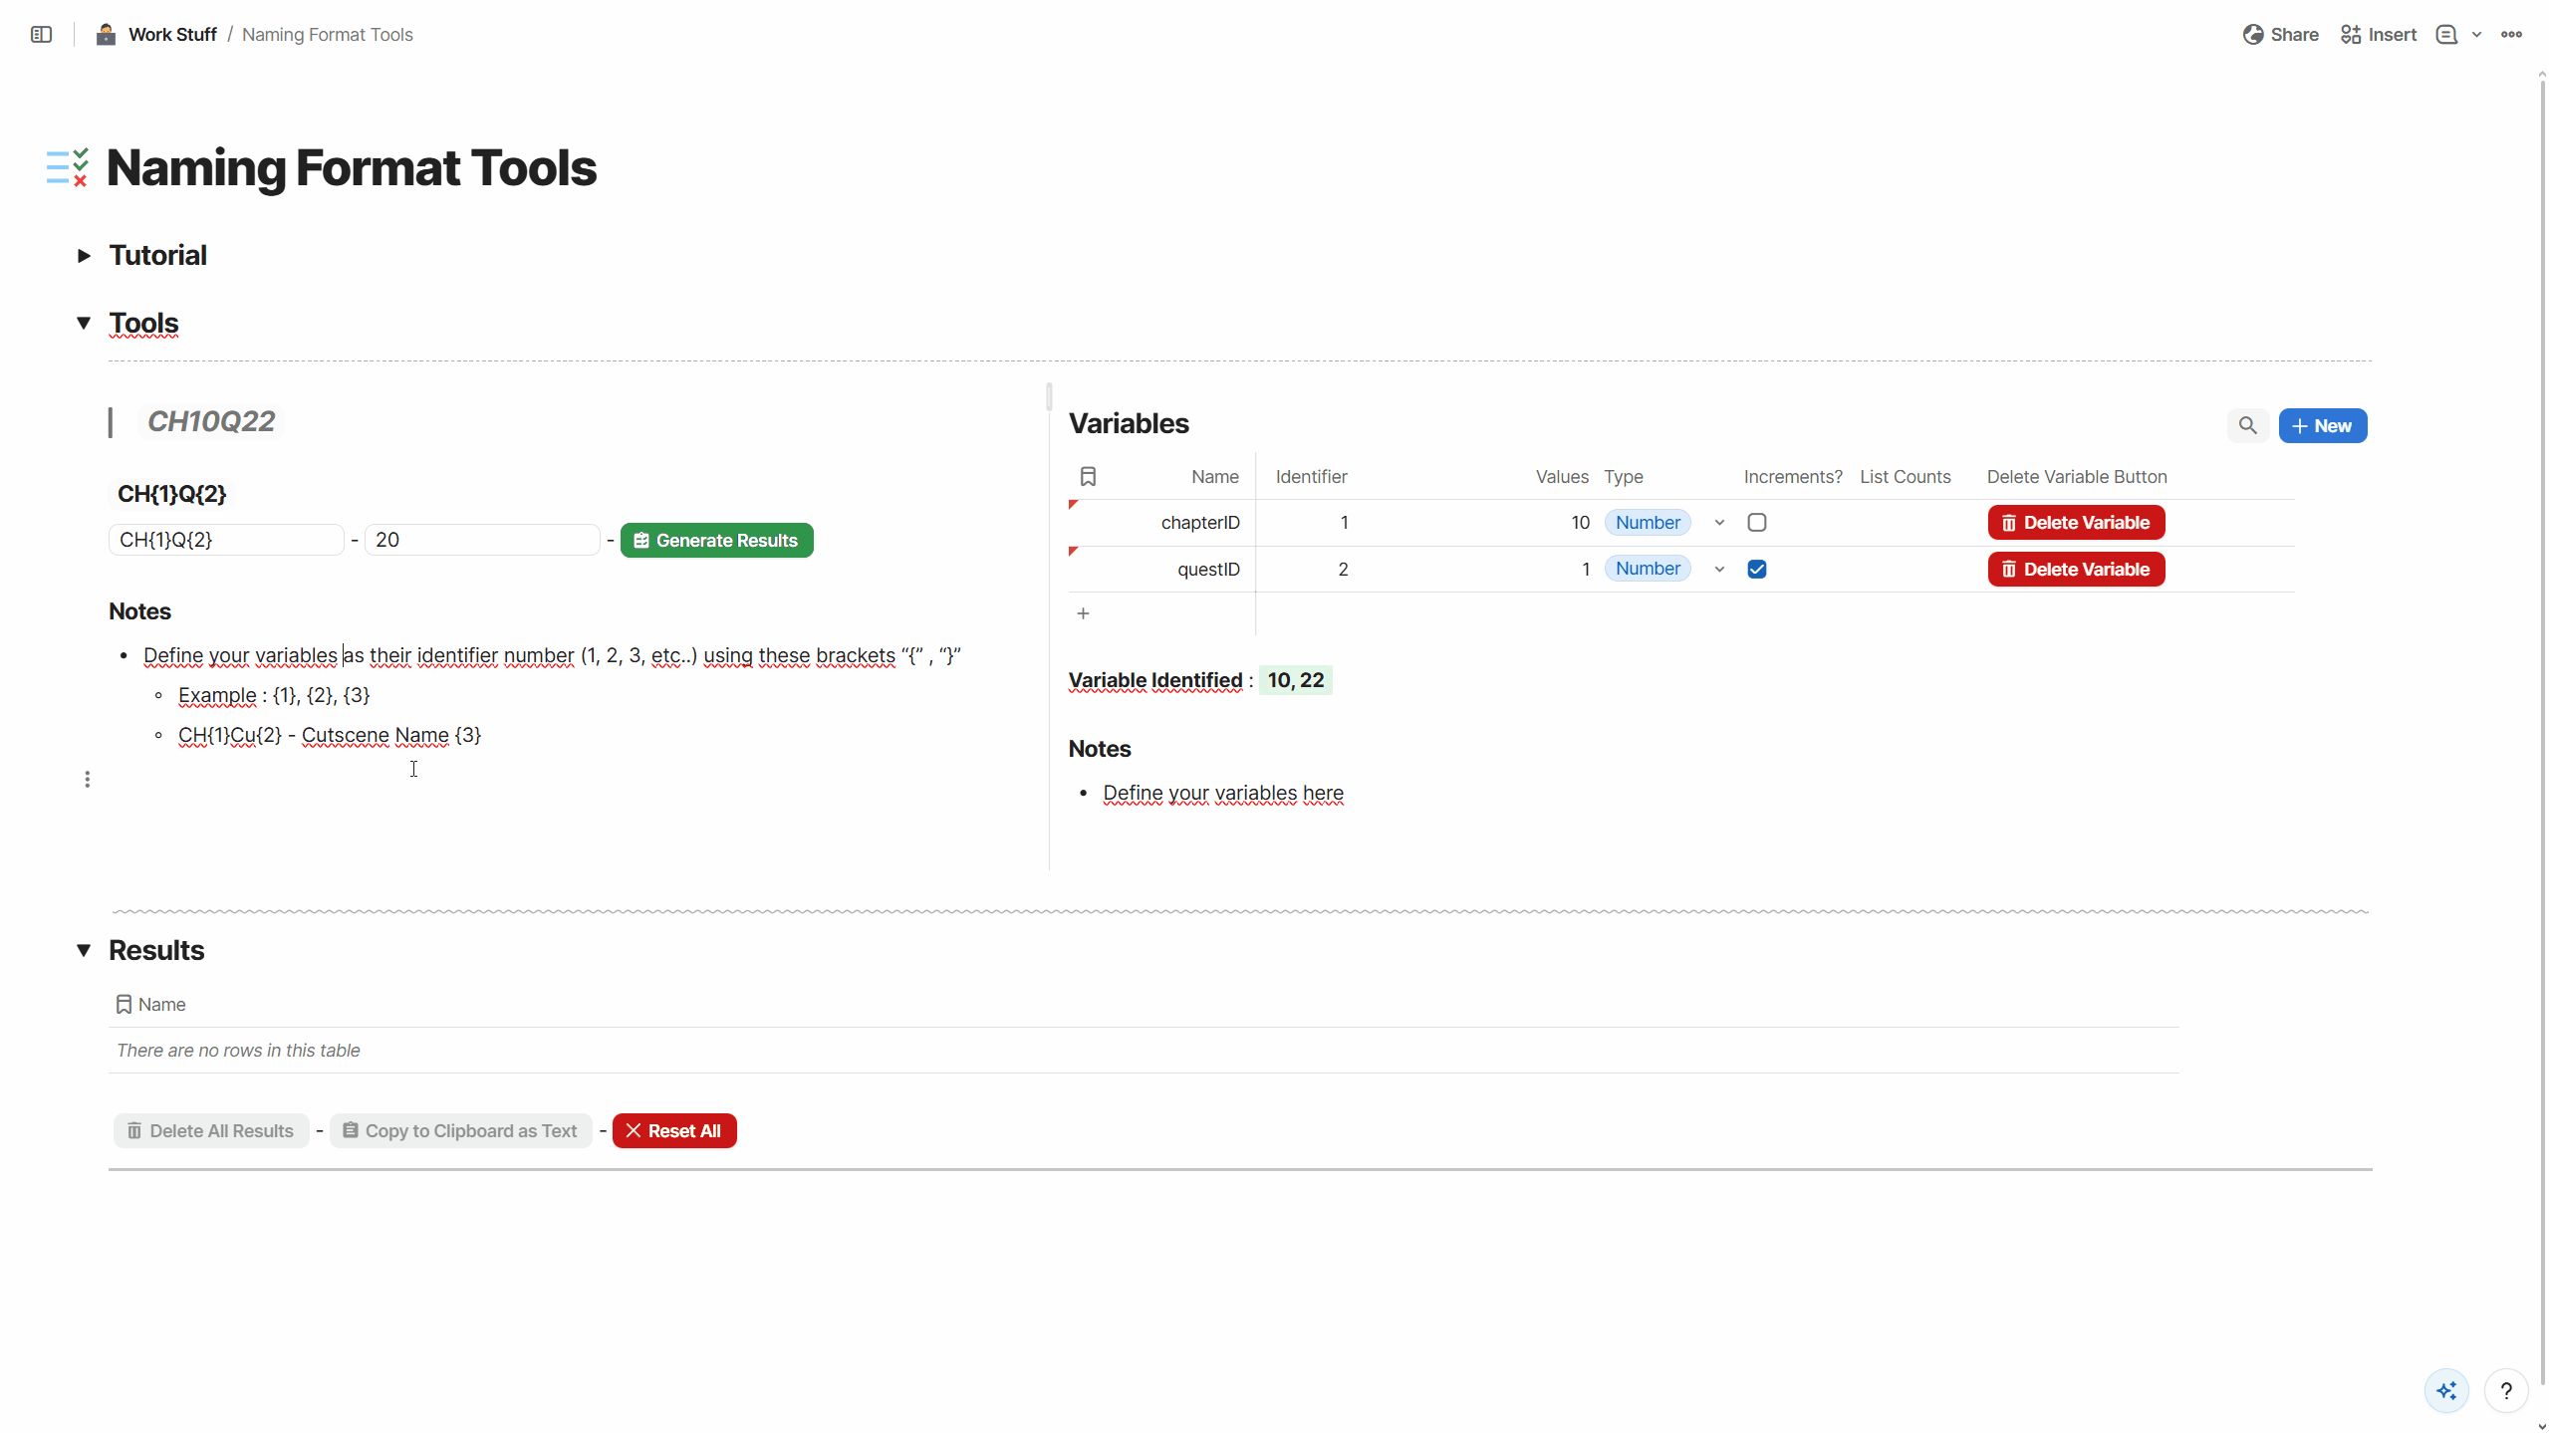Click the Share icon in header
This screenshot has height=1433, width=2549.
point(2252,35)
